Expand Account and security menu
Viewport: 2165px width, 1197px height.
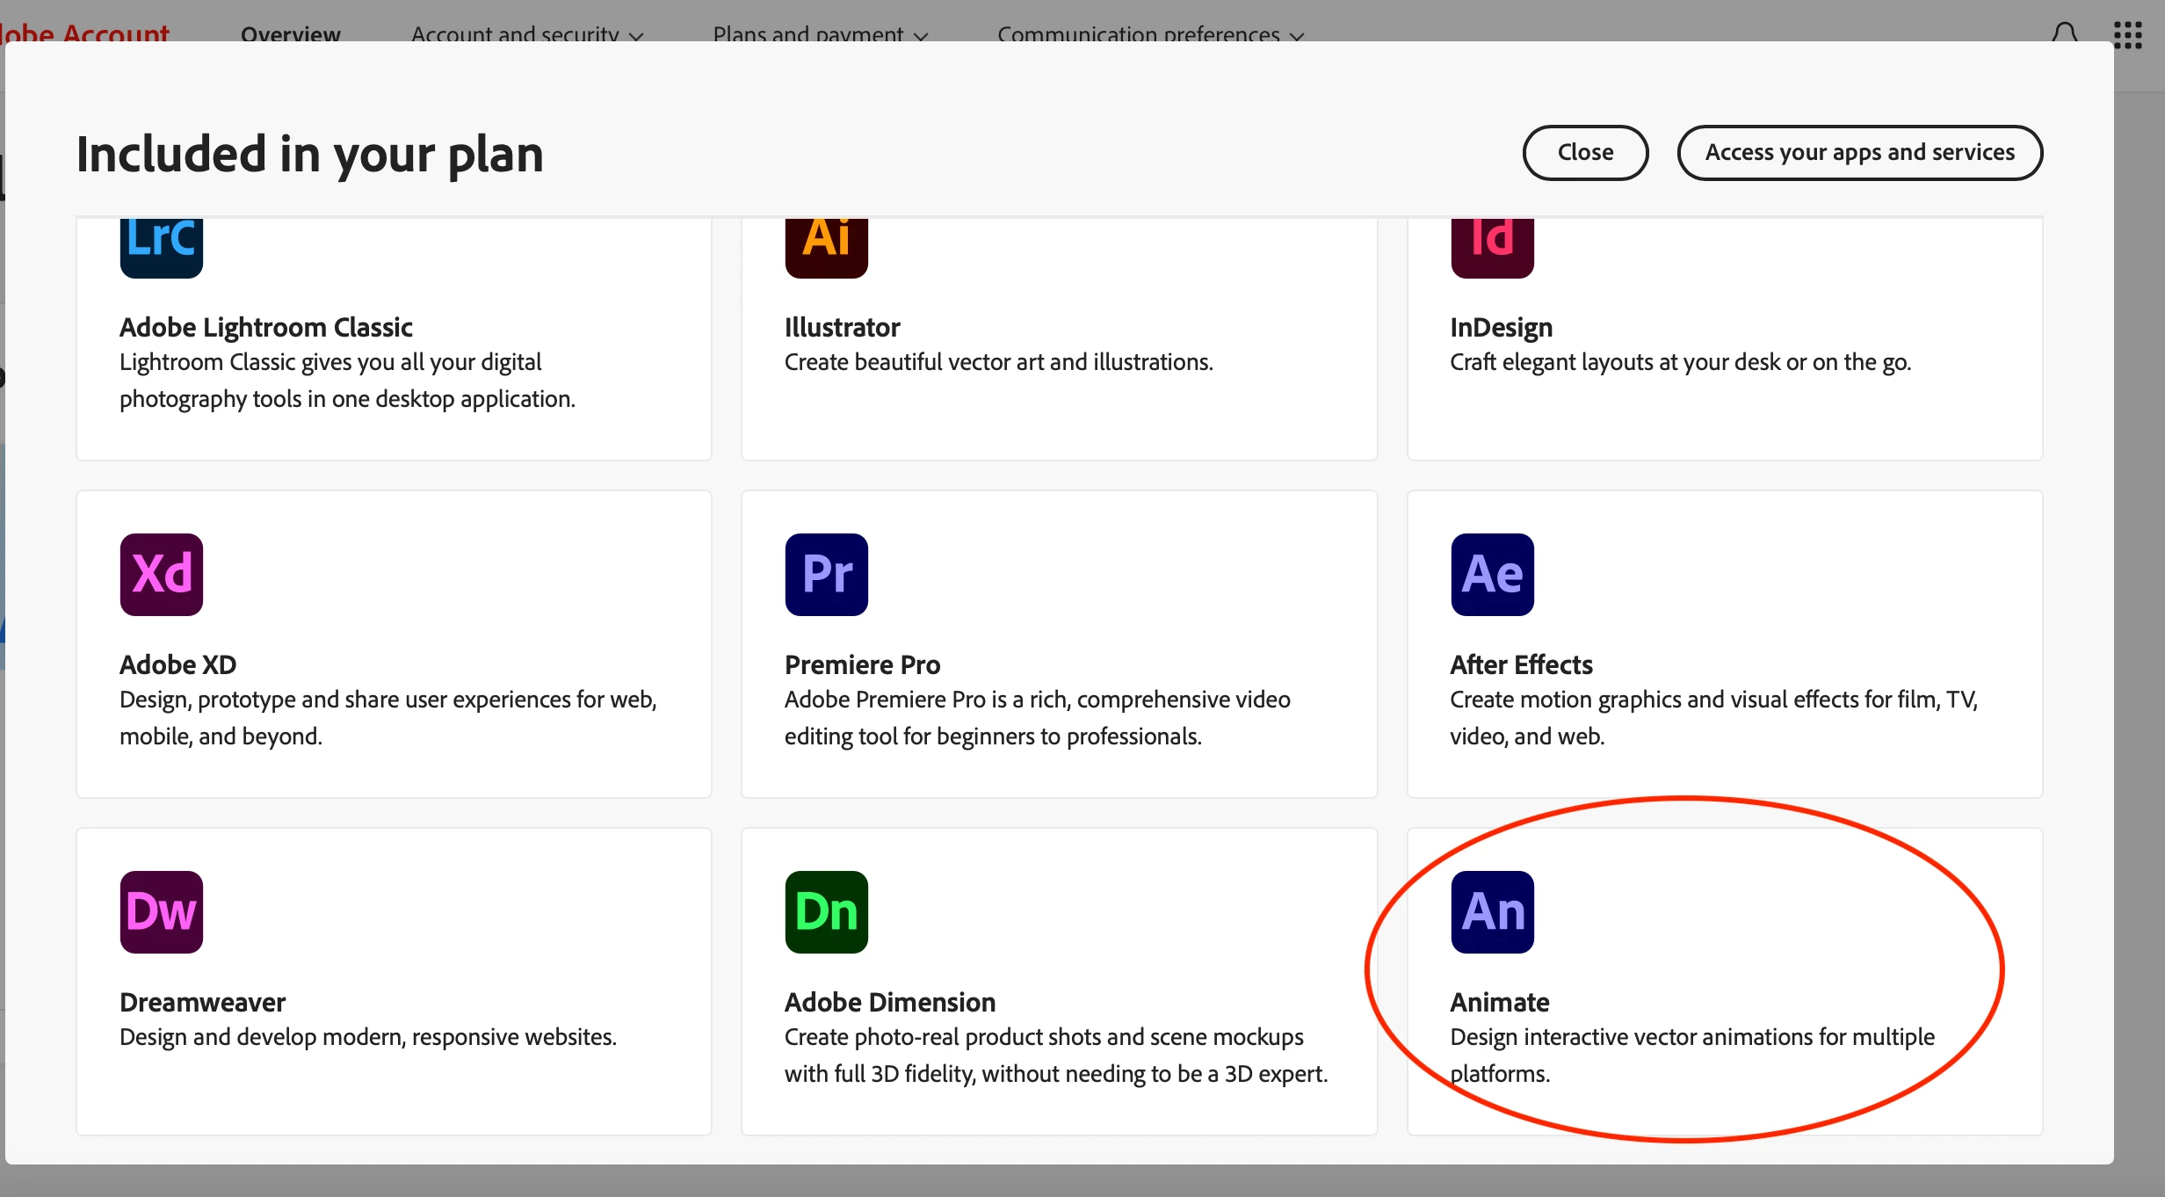point(527,33)
